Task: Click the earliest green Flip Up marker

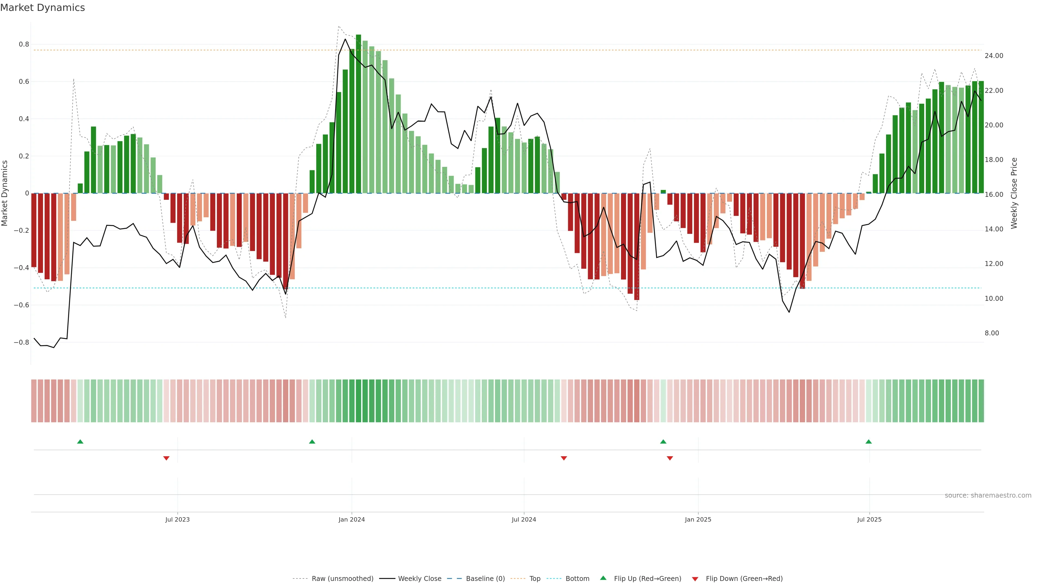Action: tap(80, 442)
